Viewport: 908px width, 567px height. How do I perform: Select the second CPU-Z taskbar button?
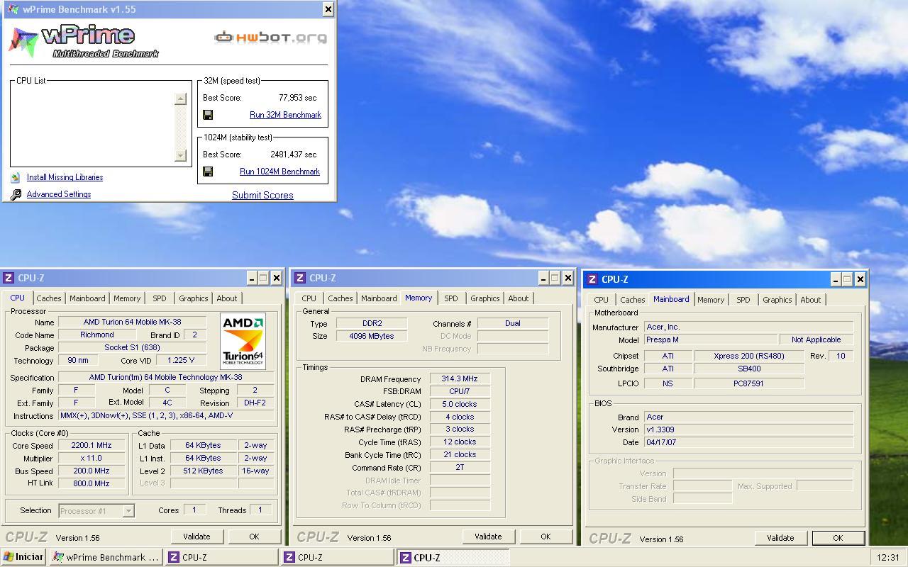[x=337, y=557]
